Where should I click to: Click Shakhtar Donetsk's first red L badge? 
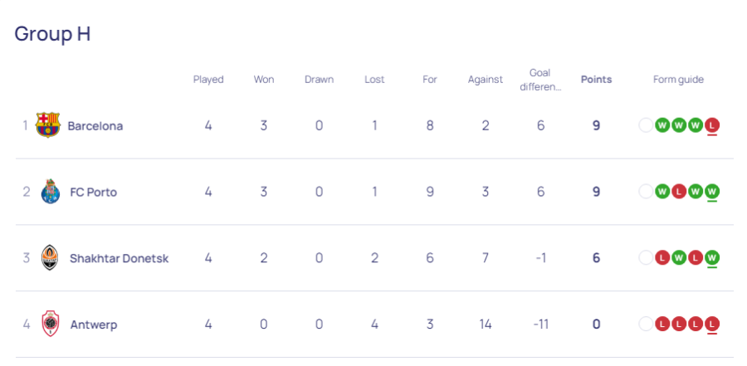(662, 258)
